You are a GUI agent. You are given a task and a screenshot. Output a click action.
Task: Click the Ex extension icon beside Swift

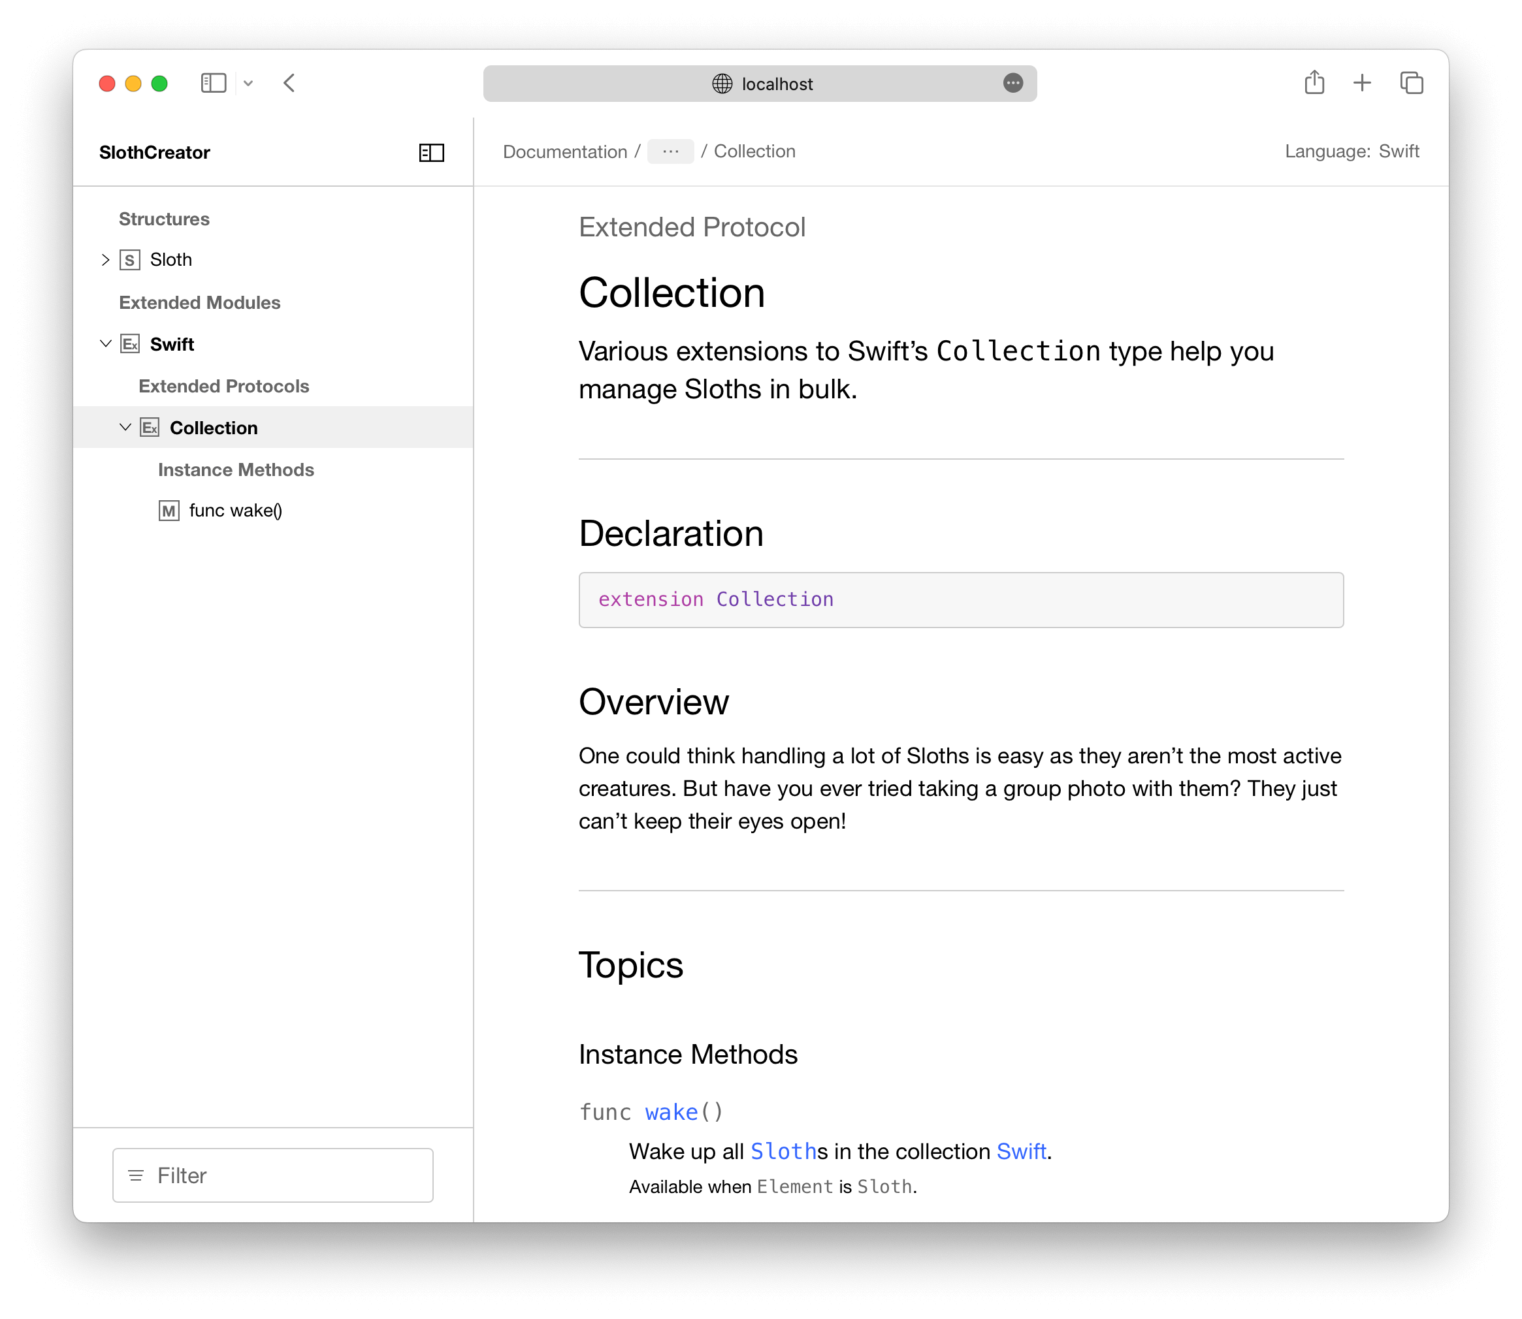[129, 343]
